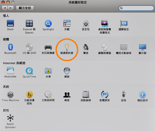Click the search magnifier icon in the search field
The width and height of the screenshot is (155, 131).
click(x=121, y=8)
